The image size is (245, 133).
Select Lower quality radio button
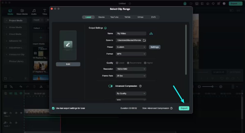[117, 63]
